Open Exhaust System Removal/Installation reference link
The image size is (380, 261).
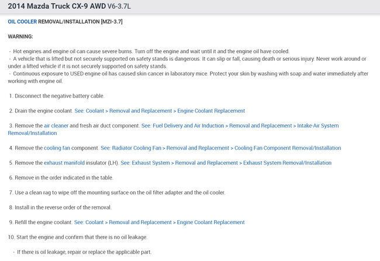(x=226, y=163)
